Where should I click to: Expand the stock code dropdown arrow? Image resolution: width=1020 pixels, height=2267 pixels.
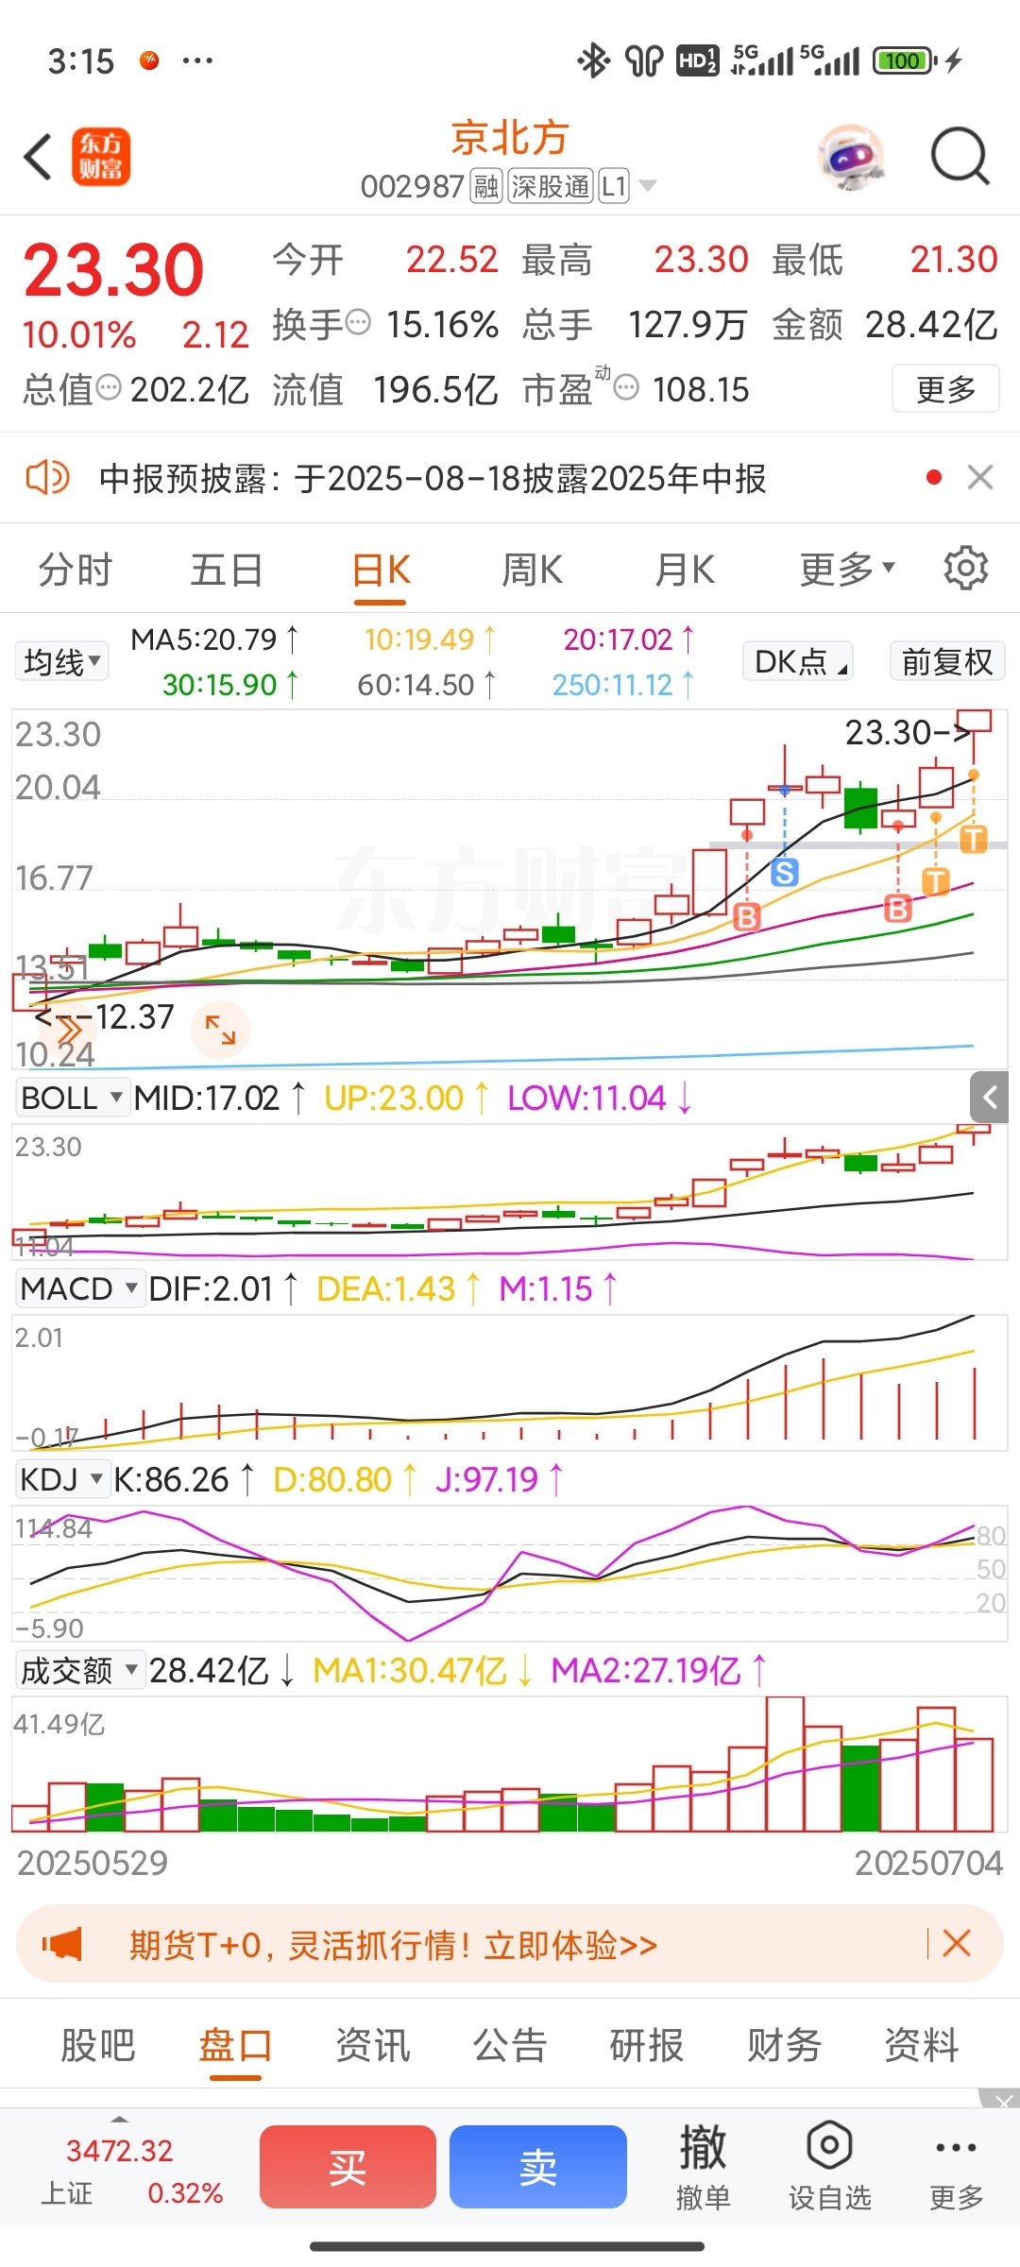click(x=648, y=185)
